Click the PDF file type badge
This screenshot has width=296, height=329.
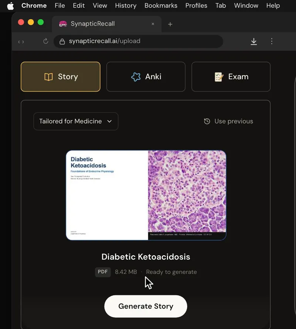pyautogui.click(x=103, y=272)
